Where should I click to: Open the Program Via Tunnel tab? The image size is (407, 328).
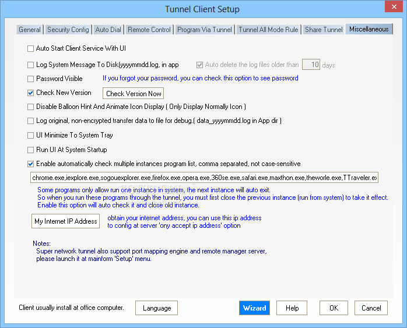coord(205,30)
